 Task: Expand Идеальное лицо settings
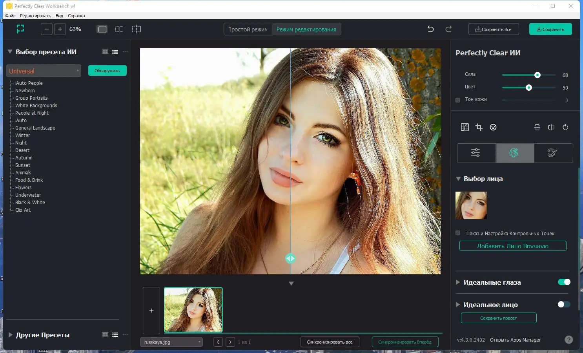pos(458,305)
